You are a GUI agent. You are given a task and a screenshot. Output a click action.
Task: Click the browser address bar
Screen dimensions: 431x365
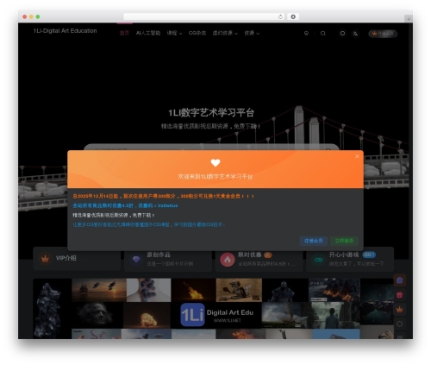203,16
